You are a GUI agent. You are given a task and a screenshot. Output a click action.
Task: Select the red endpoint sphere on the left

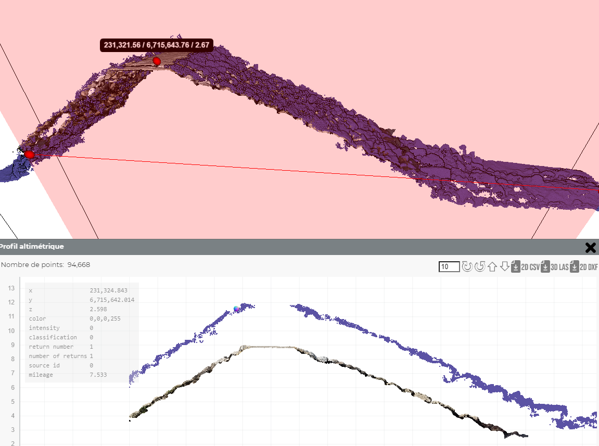click(30, 154)
